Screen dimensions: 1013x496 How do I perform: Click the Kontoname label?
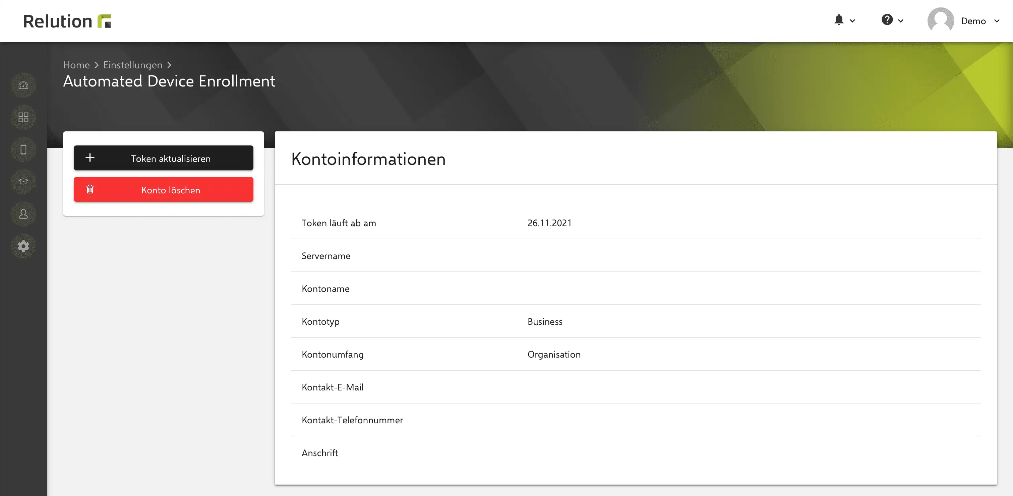pos(325,289)
